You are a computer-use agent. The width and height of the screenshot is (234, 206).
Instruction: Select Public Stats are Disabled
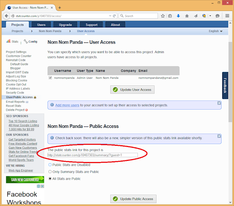click(50, 165)
